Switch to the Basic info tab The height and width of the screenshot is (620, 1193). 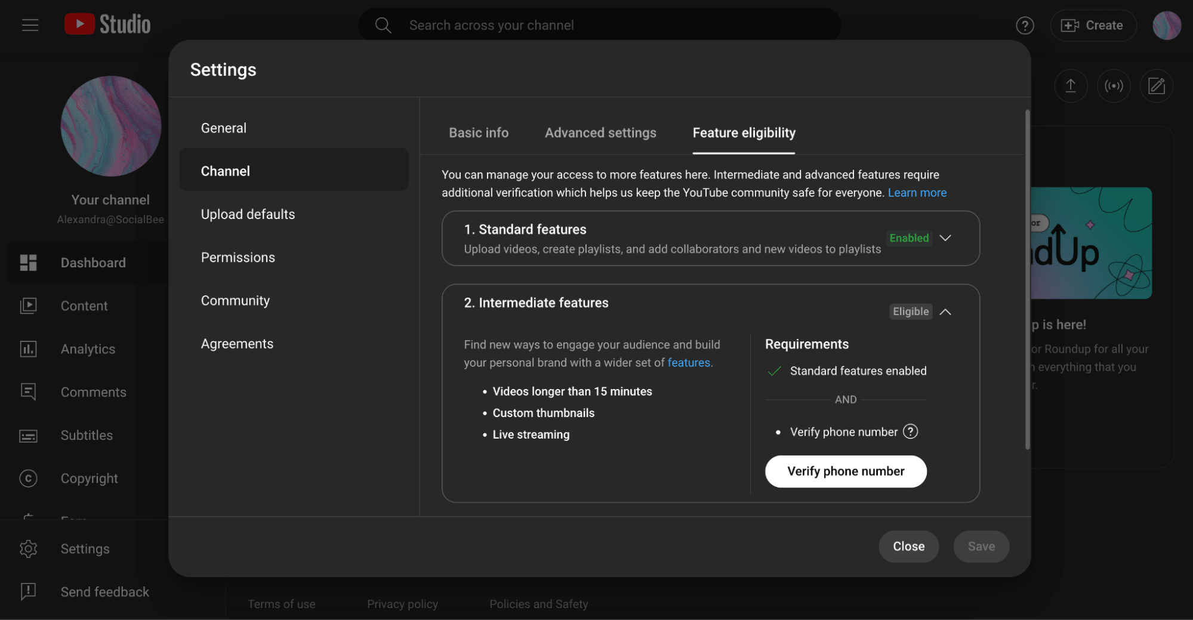[479, 132]
